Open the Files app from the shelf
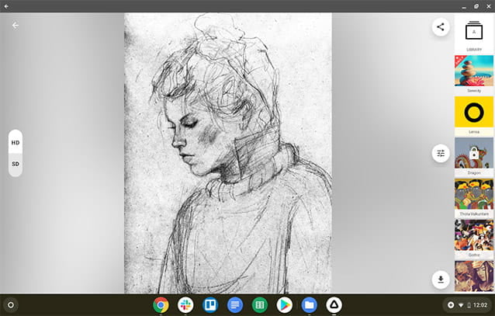 [x=309, y=305]
